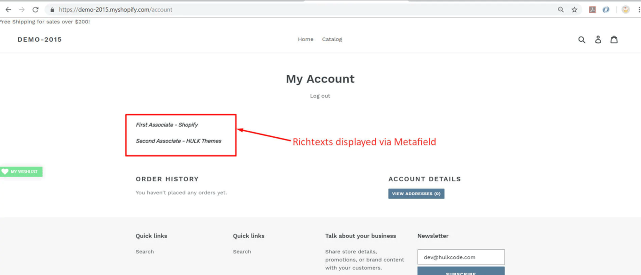641x275 pixels.
Task: Bookmark this page using the star icon
Action: [x=574, y=9]
